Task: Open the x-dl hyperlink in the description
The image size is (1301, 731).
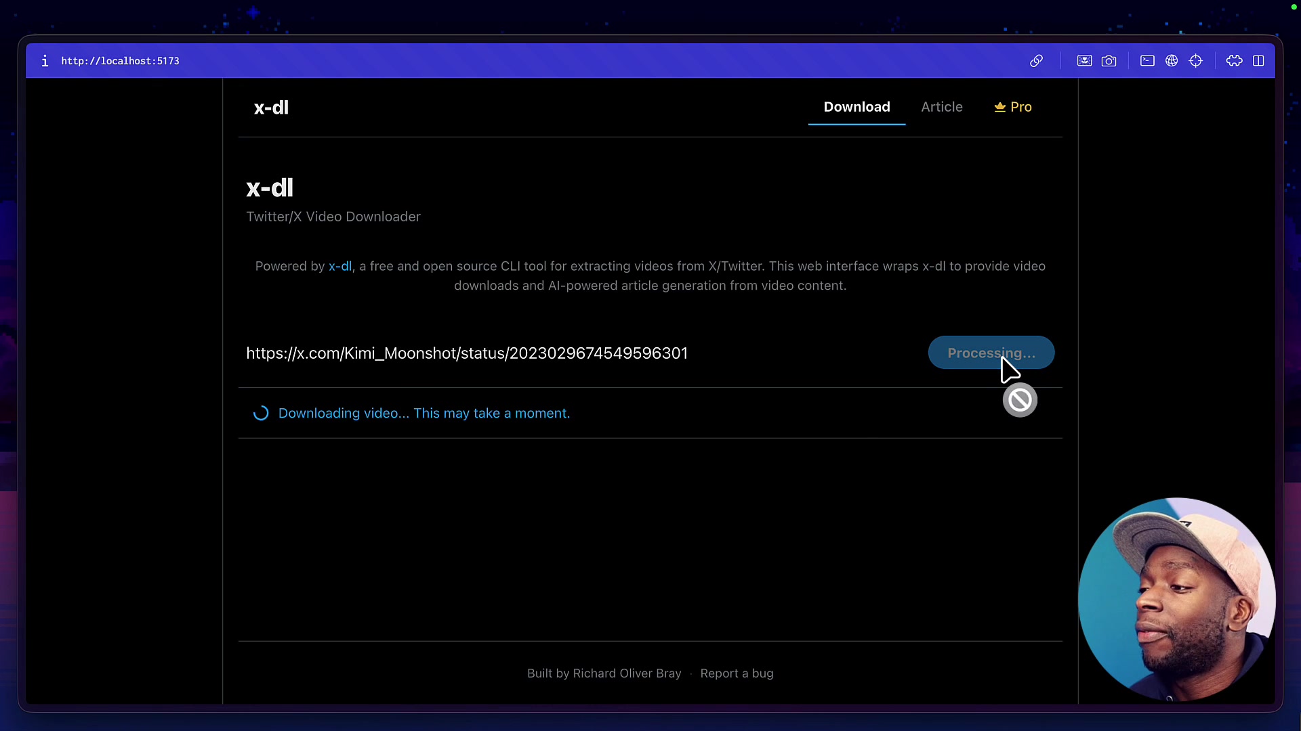Action: [x=339, y=266]
